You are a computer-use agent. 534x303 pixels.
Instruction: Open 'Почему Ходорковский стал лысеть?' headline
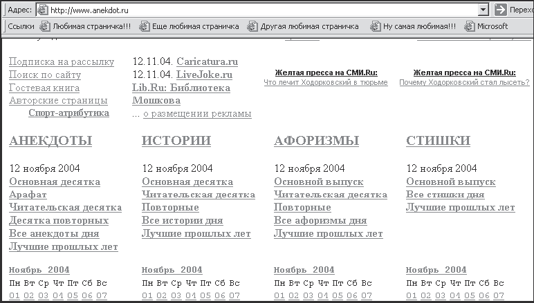pos(465,82)
